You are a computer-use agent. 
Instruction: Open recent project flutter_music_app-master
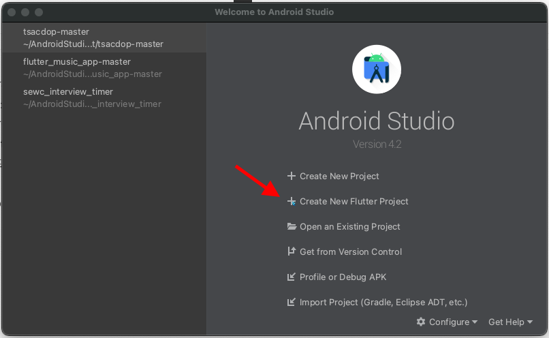pyautogui.click(x=104, y=67)
